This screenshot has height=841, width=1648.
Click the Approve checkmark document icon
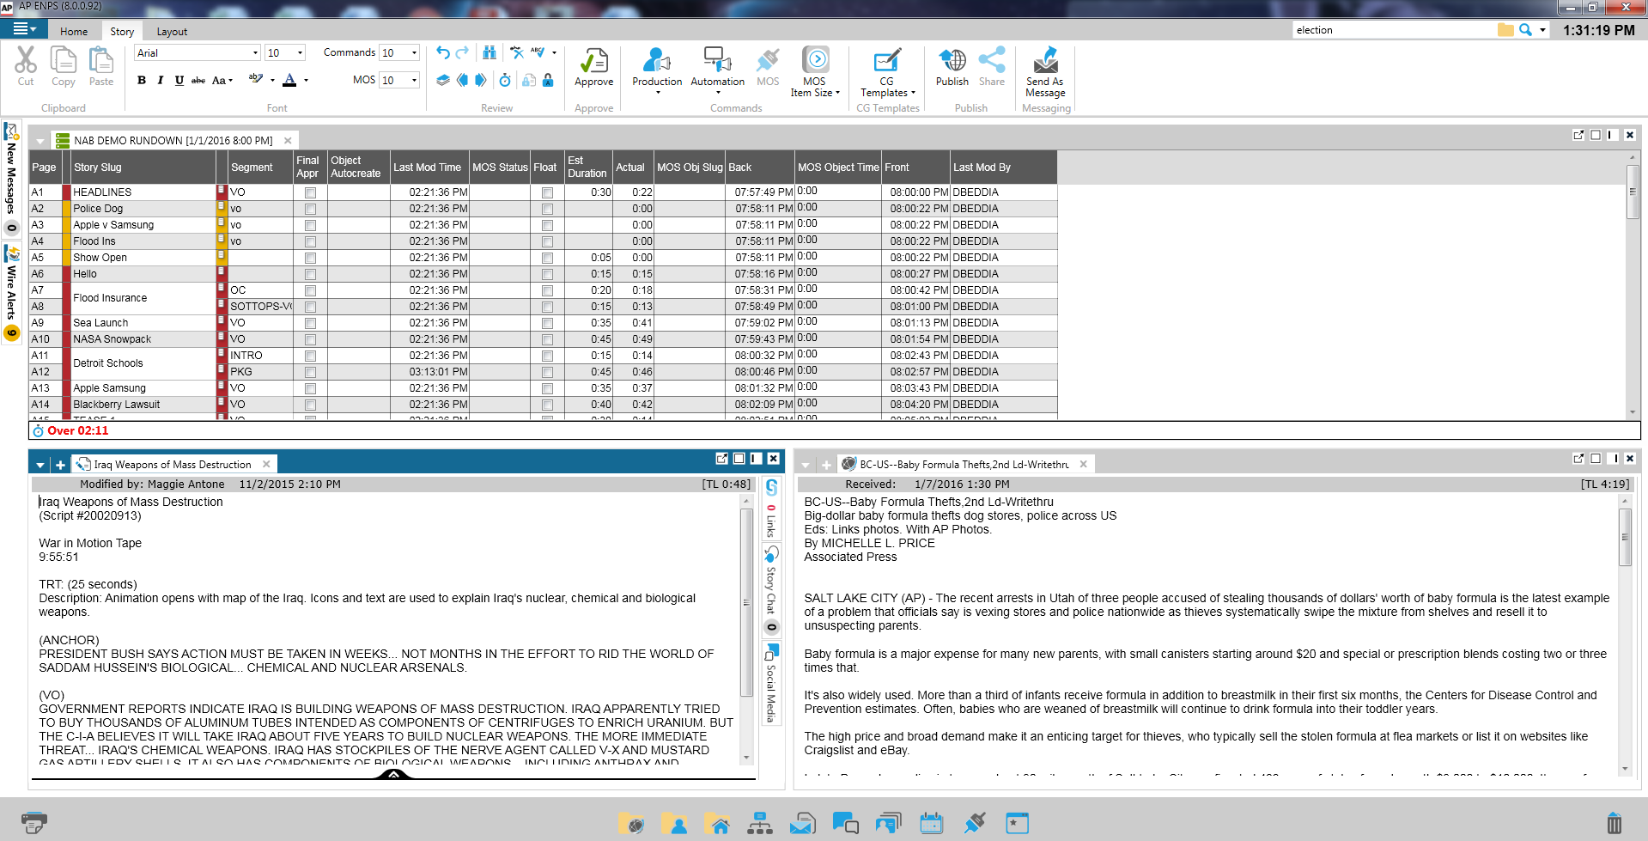(x=593, y=60)
